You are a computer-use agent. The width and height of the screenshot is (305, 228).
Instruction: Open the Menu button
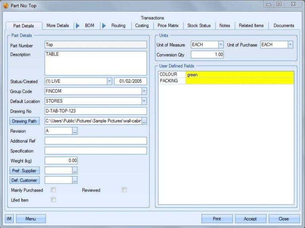click(31, 218)
